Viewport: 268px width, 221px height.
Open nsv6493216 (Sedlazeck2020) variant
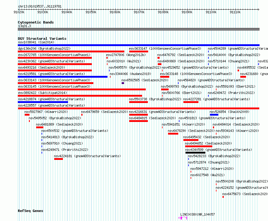42,67
